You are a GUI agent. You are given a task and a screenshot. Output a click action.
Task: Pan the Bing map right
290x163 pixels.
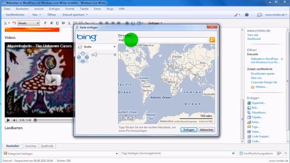(x=87, y=58)
